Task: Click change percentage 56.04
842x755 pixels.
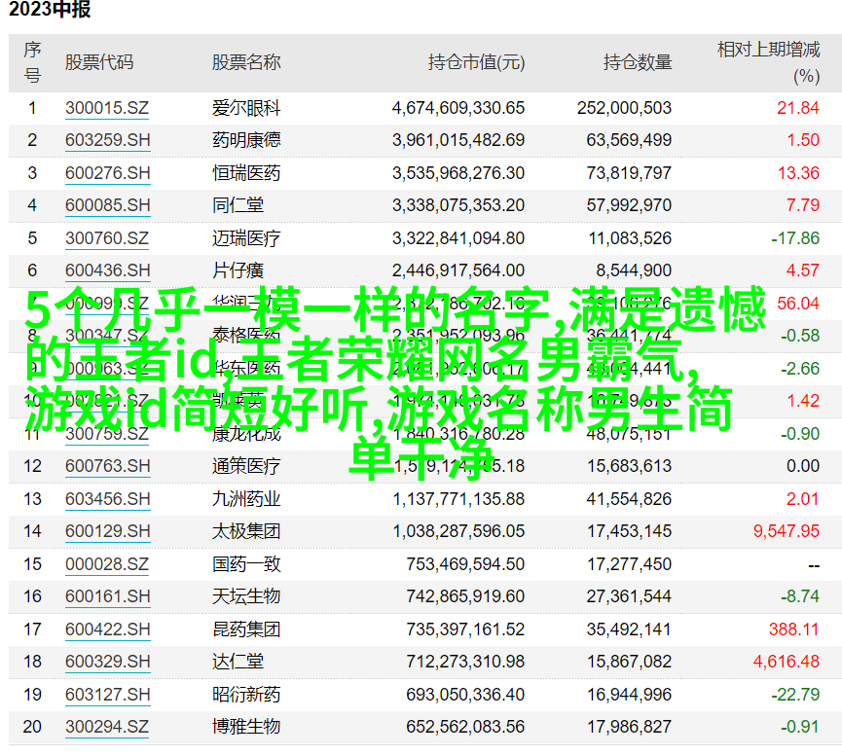Action: [x=798, y=304]
